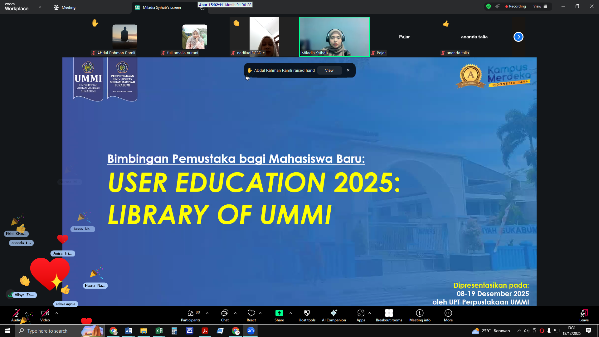
Task: Open Breakout rooms
Action: 389,315
